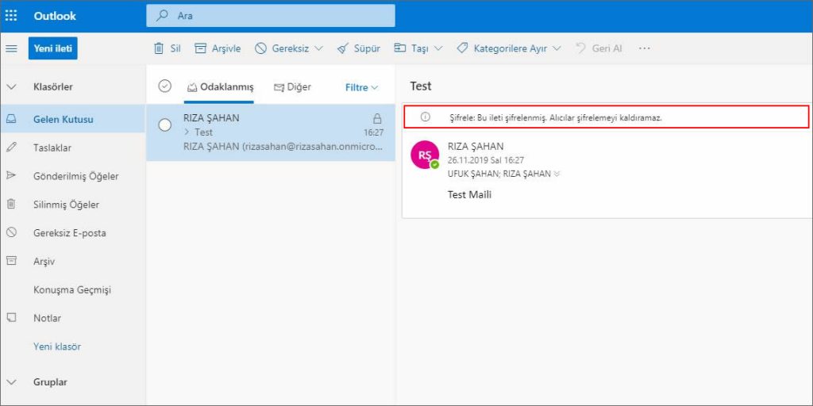
Task: Open the Filtre dropdown
Action: click(361, 87)
